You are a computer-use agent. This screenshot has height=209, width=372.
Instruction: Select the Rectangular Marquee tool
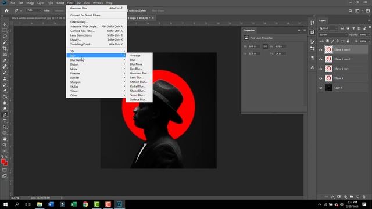[x=5, y=30]
